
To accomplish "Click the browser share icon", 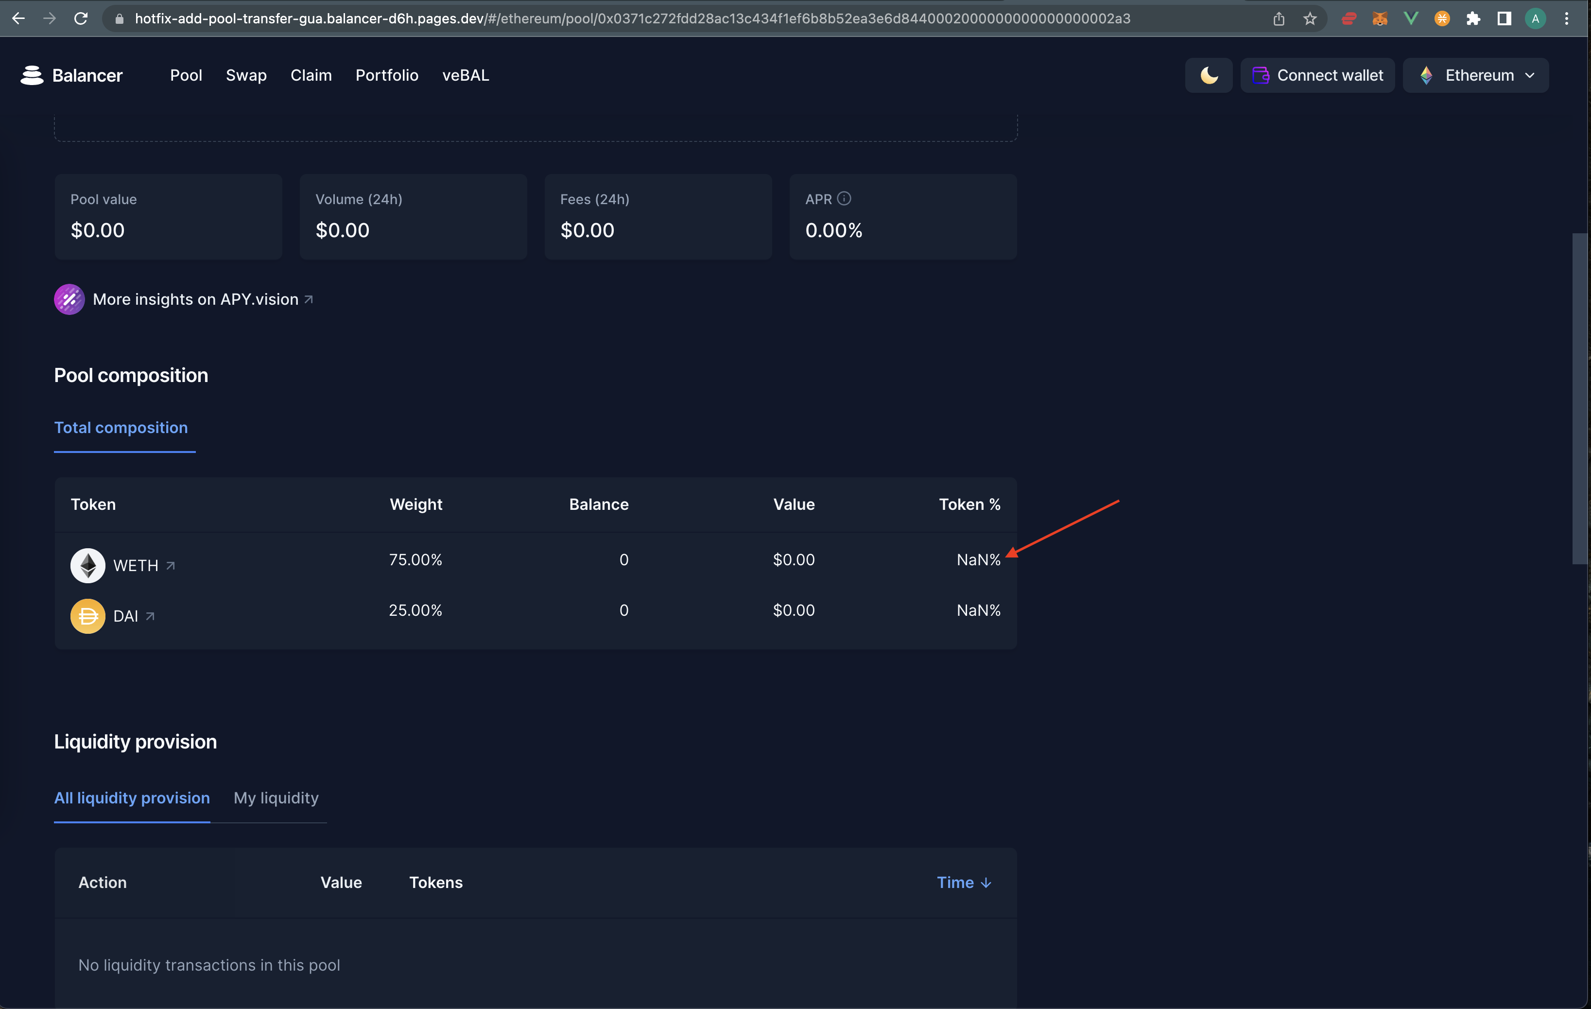I will click(x=1279, y=18).
